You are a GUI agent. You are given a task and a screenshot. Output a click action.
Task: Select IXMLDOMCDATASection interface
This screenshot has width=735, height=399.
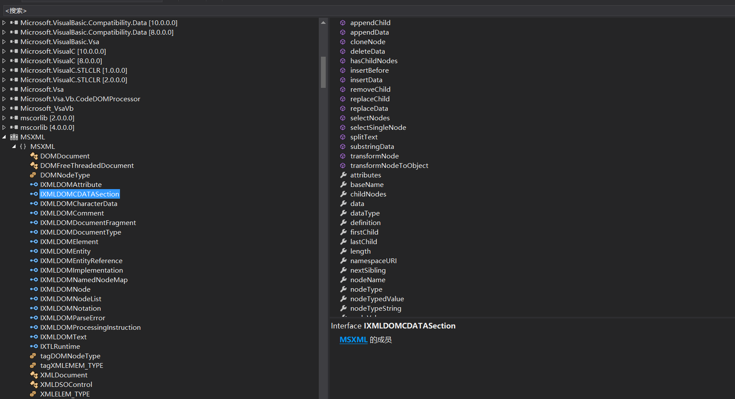80,194
